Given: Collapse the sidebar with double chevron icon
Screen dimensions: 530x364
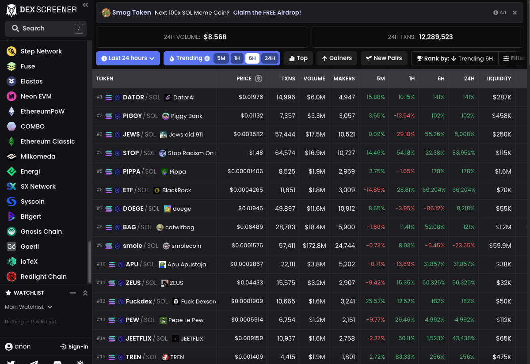Looking at the screenshot, I should (85, 5).
